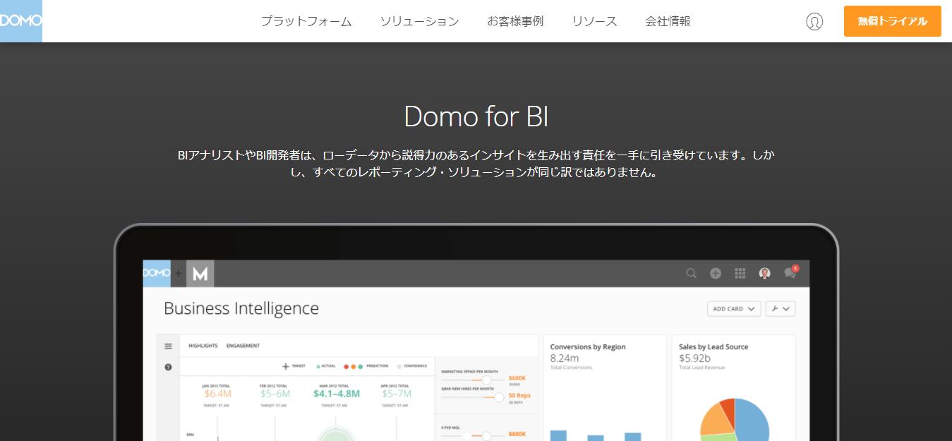Click the 50 Reps slider value

(519, 395)
